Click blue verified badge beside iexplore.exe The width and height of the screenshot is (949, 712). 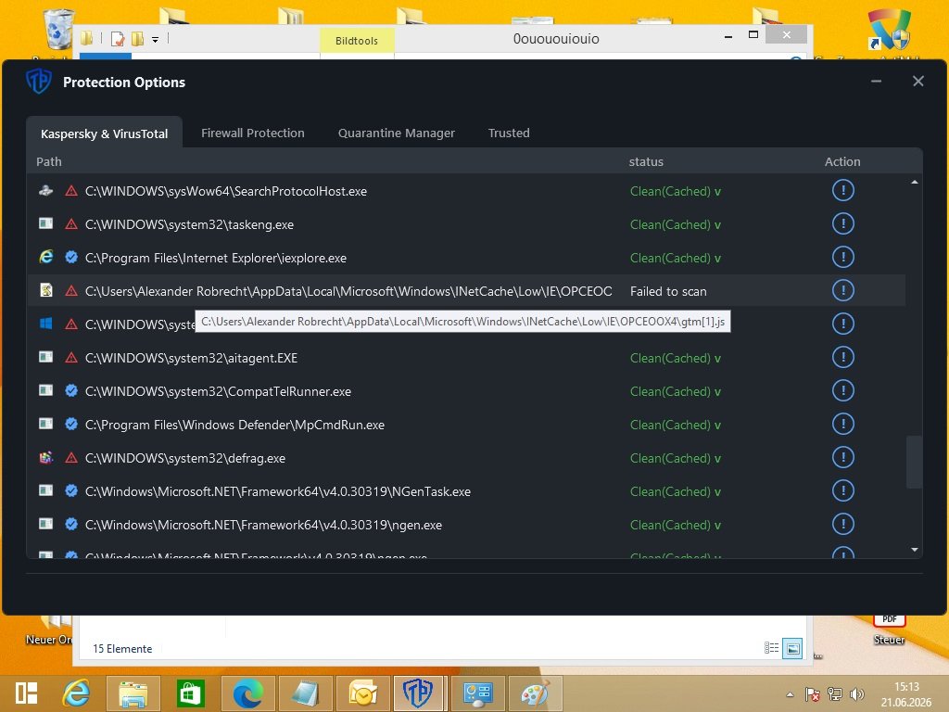point(70,258)
